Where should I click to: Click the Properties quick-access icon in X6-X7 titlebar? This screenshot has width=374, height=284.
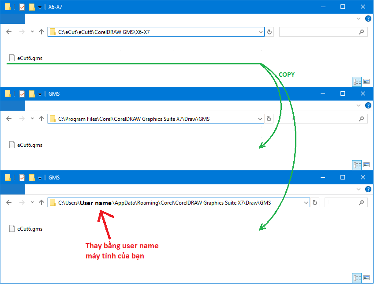coord(22,7)
